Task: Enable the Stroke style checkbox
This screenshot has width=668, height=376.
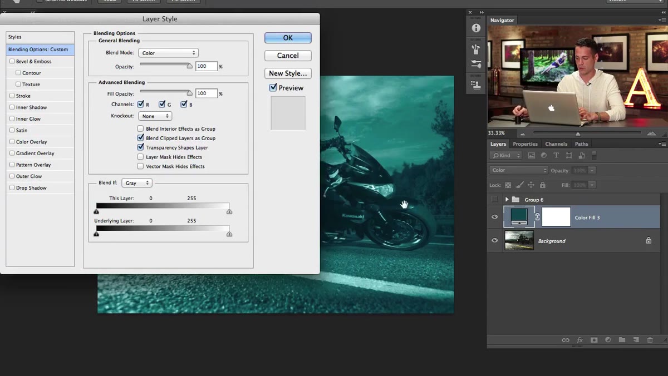Action: pyautogui.click(x=12, y=96)
